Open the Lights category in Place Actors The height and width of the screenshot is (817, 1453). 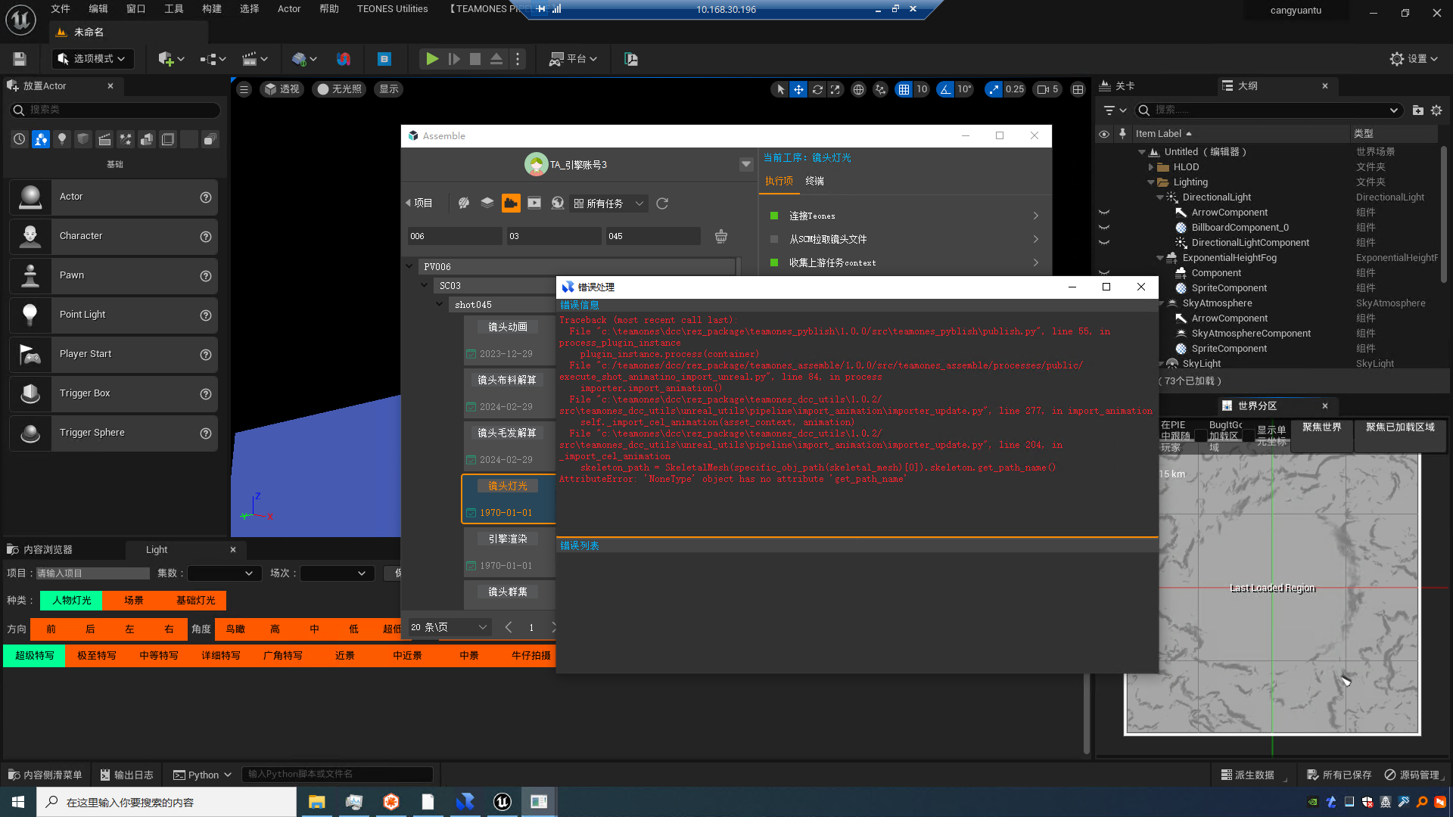62,139
